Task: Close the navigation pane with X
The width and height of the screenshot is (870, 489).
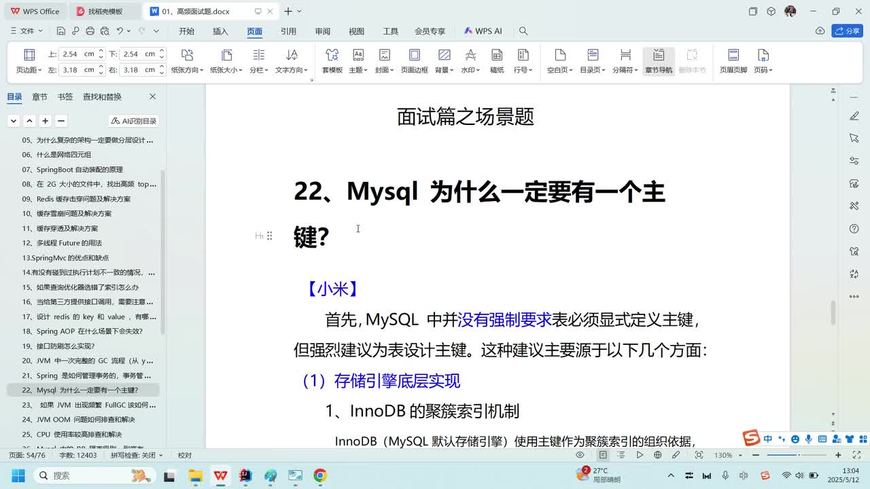Action: tap(152, 96)
